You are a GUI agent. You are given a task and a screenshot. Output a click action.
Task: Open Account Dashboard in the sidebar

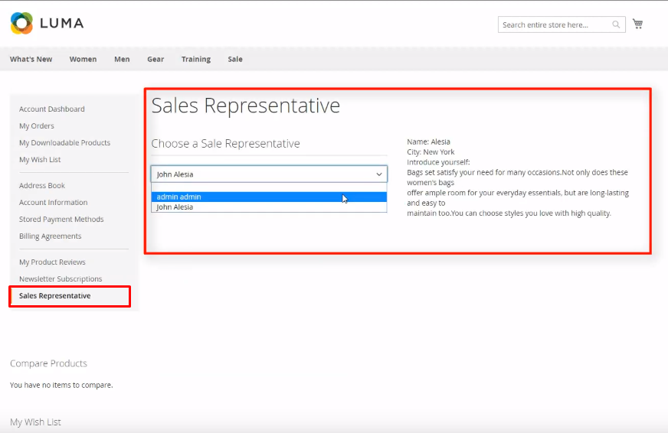click(x=52, y=109)
